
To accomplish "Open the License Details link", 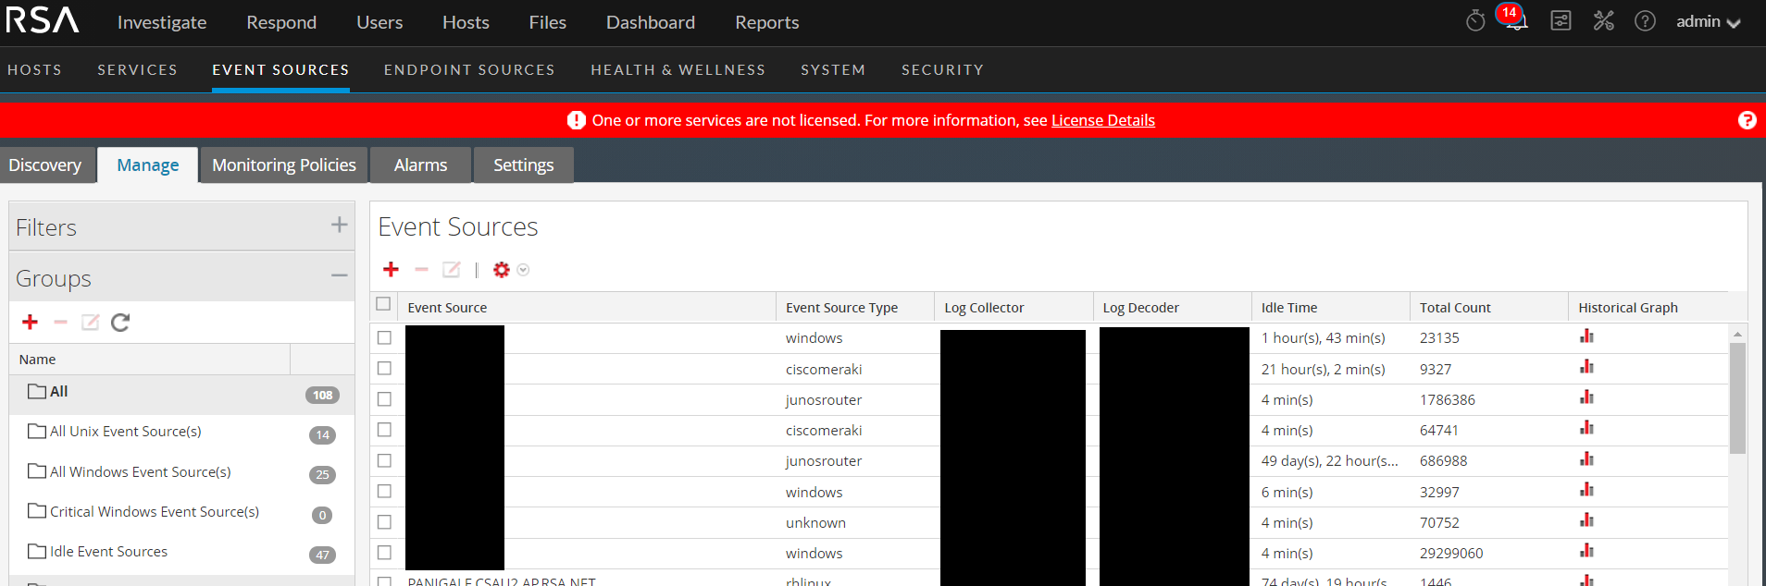I will 1103,120.
